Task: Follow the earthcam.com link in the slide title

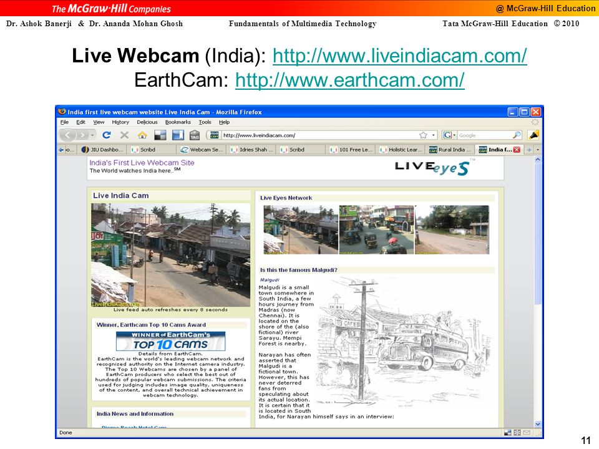Action: [x=349, y=80]
